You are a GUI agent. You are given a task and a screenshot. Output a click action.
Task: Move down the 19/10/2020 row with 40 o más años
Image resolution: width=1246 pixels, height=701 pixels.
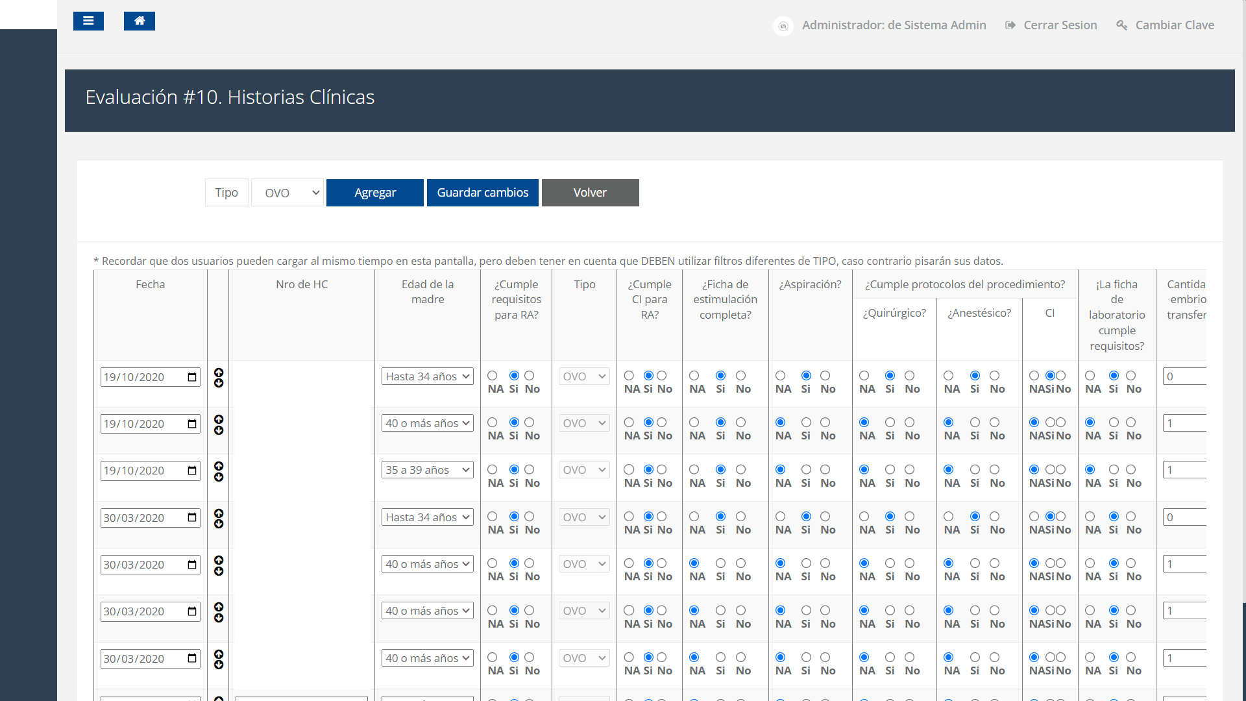(219, 430)
